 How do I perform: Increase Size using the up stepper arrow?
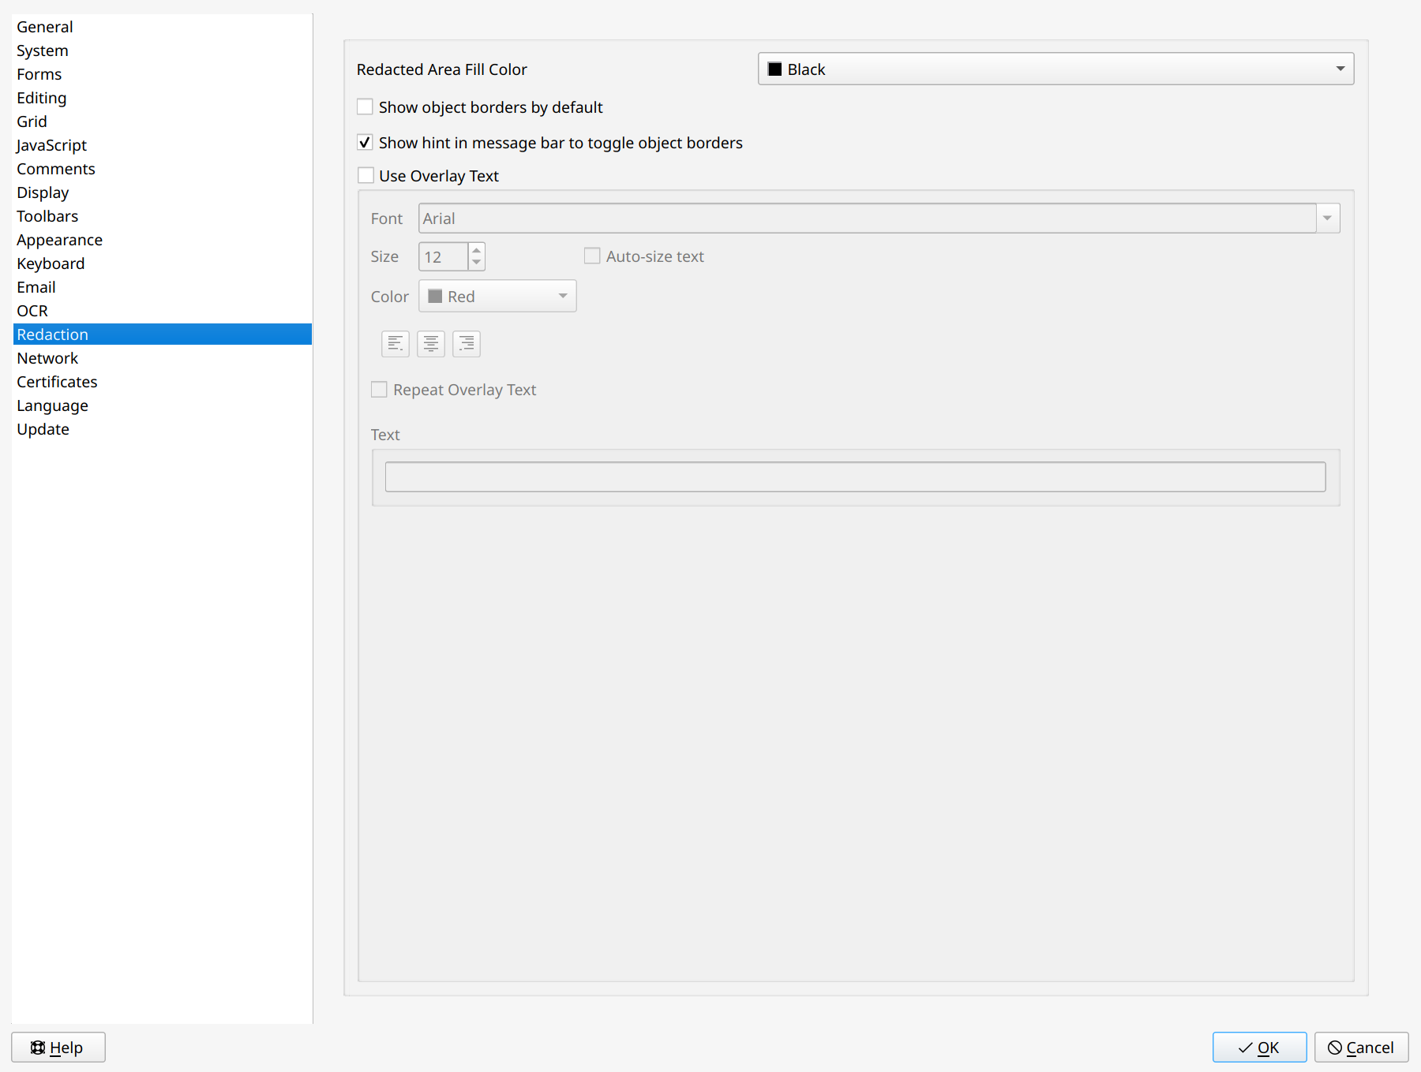tap(476, 251)
